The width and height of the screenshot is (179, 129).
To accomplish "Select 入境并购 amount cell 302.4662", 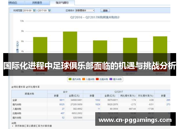I will point(78,109).
